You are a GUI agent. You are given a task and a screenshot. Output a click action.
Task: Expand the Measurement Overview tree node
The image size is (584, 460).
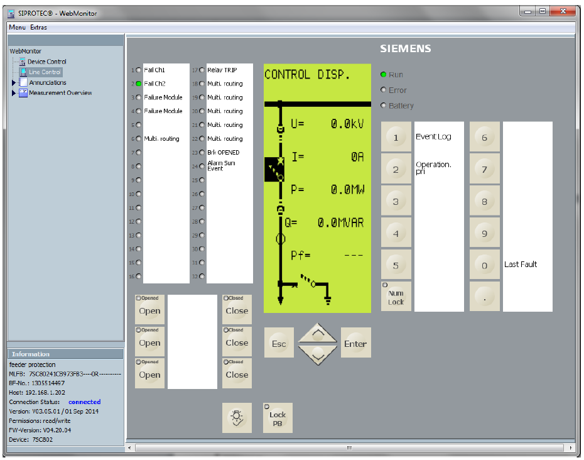coord(14,93)
